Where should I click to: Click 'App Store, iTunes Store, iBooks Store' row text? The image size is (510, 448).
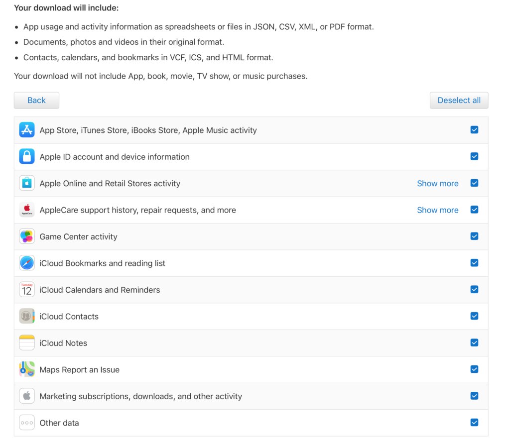[148, 130]
